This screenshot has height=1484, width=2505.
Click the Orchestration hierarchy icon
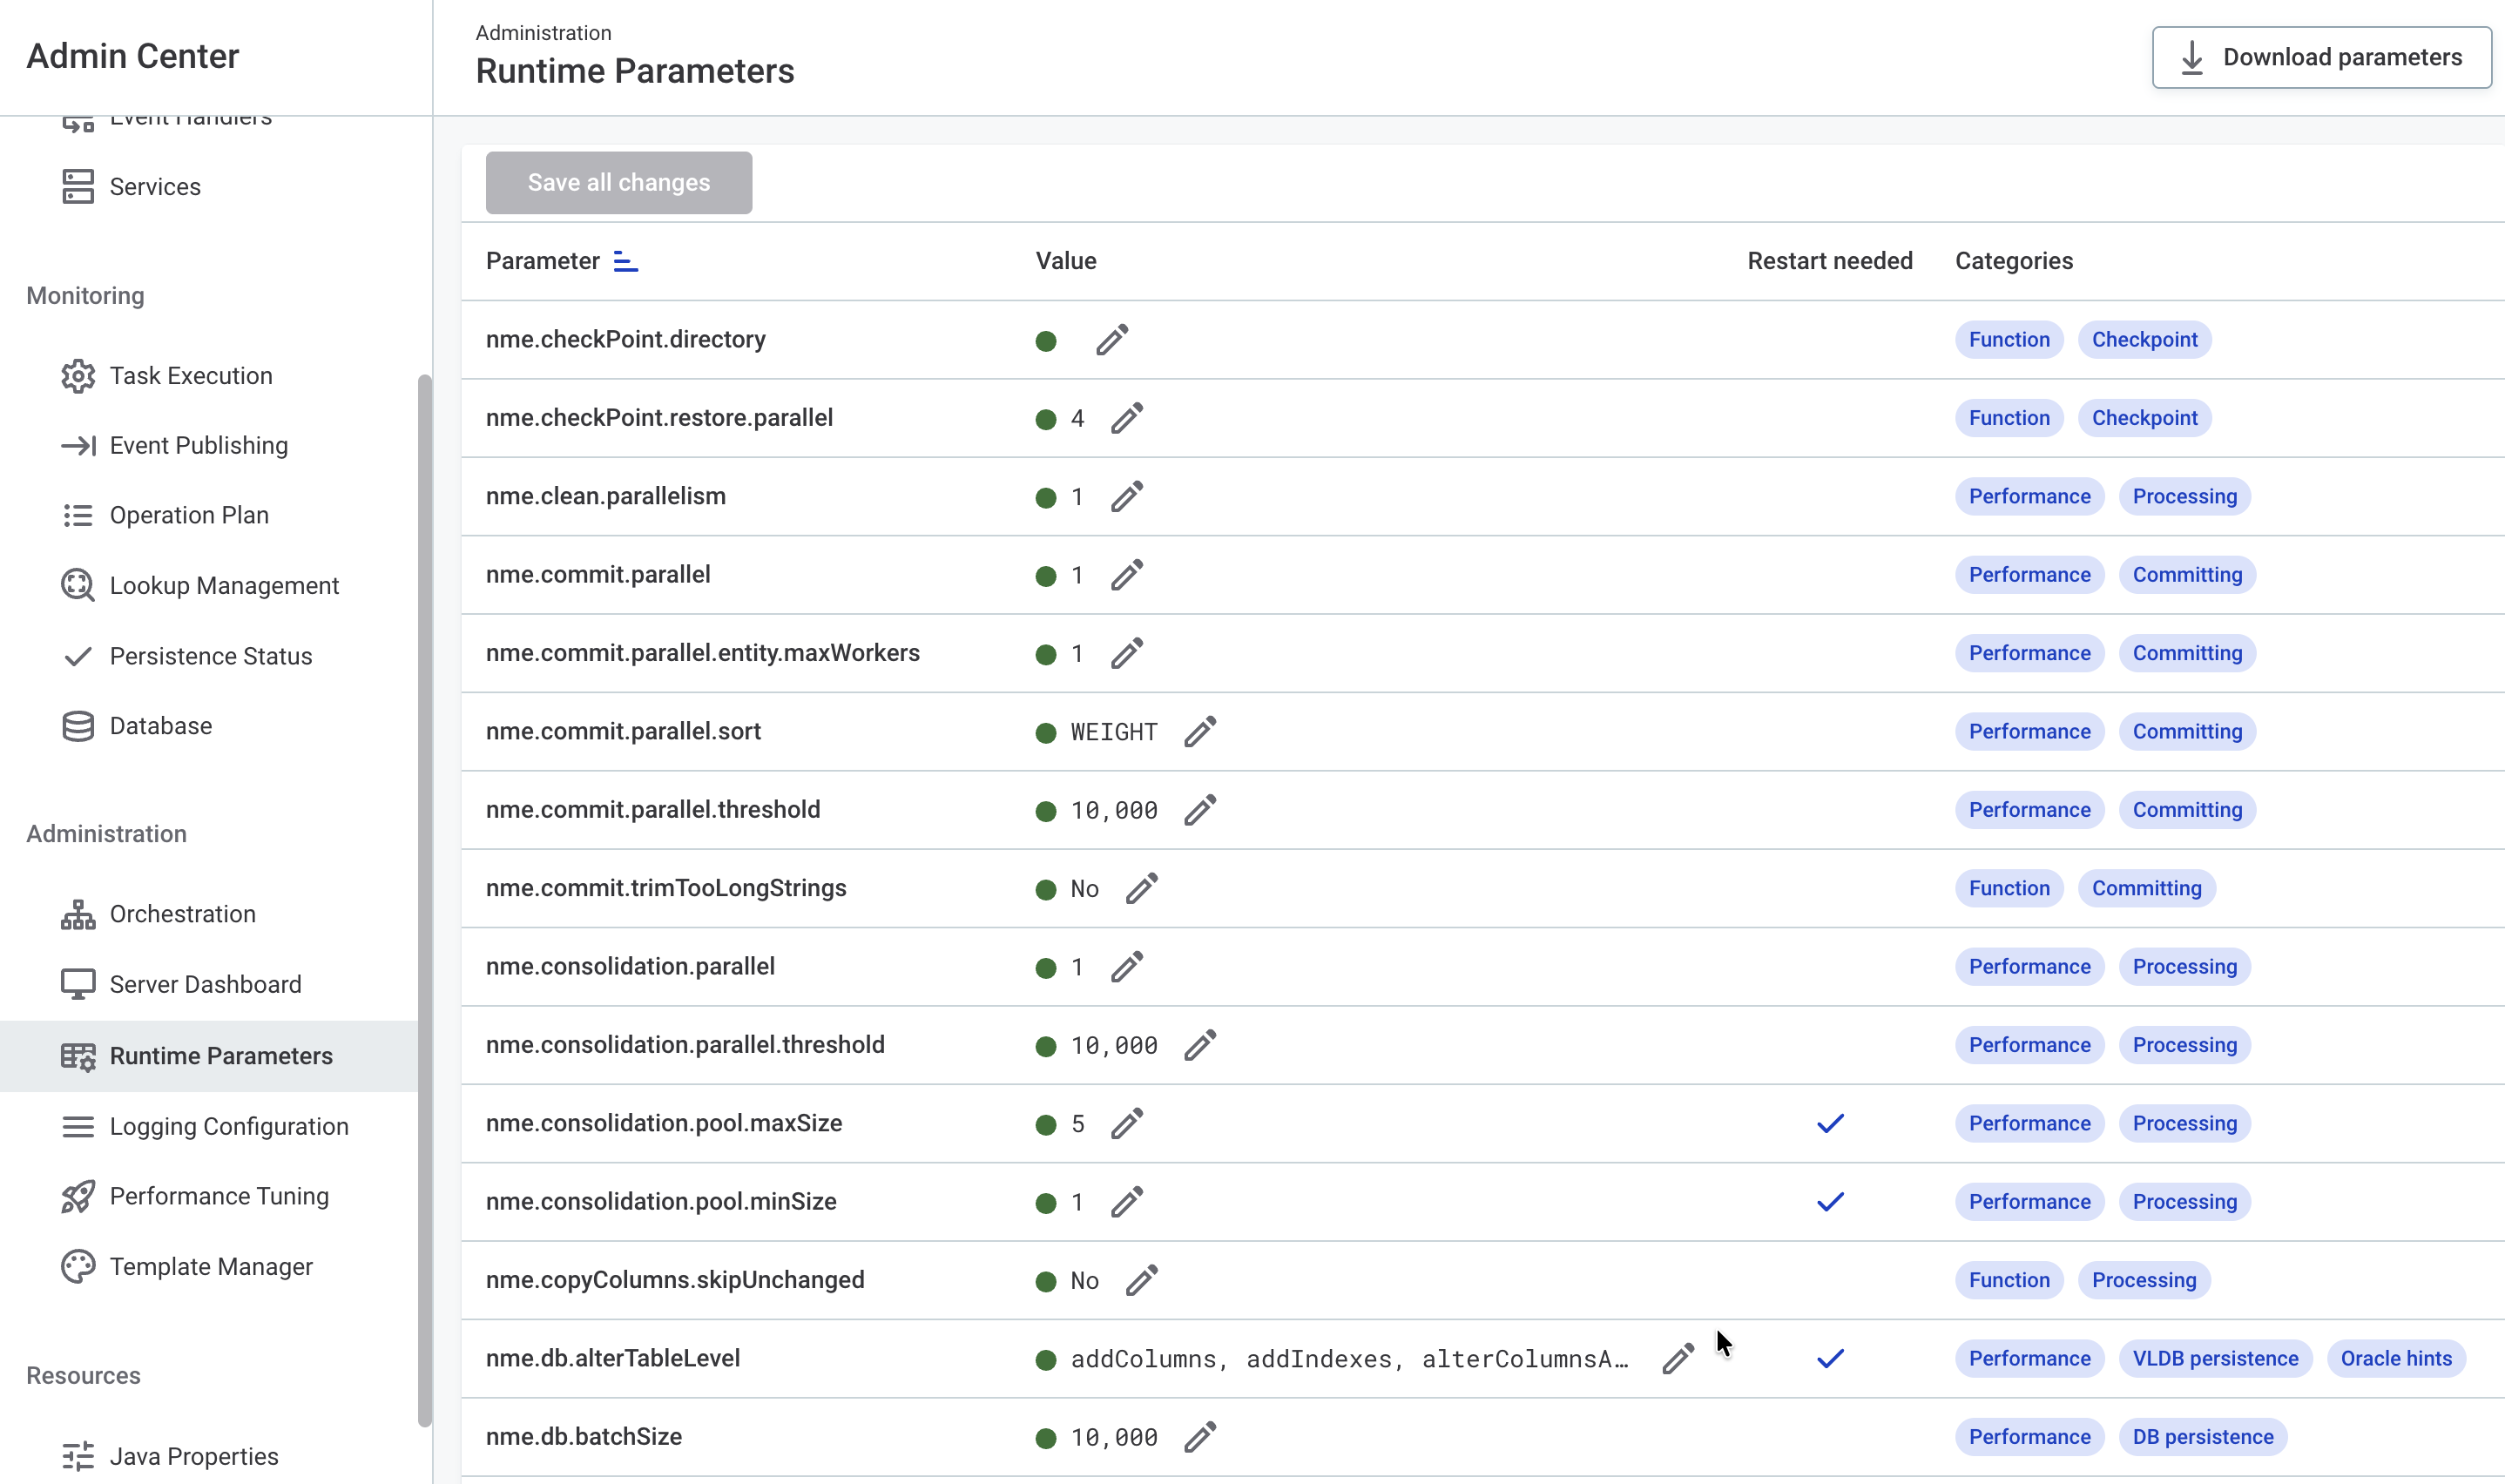[x=78, y=915]
